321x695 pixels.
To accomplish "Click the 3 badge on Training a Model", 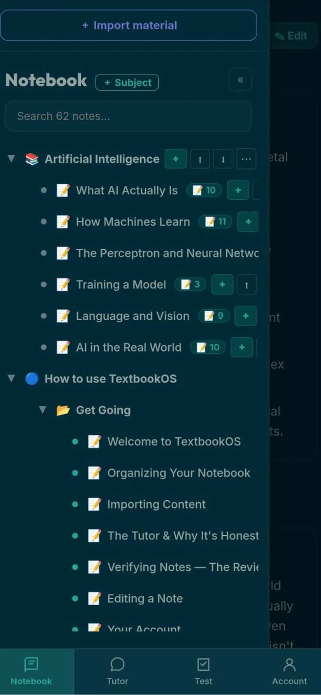I will coord(191,285).
